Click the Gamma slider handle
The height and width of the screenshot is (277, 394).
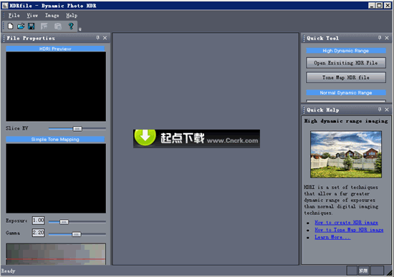[77, 234]
